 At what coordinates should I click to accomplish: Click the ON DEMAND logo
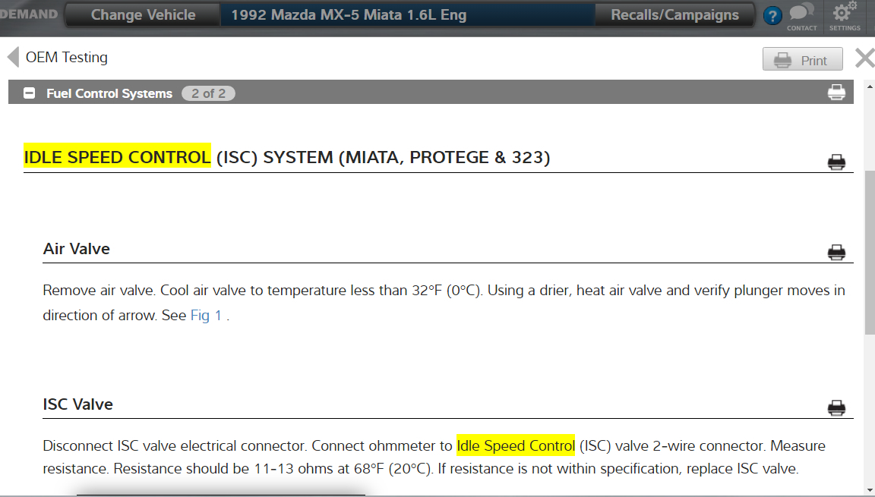[29, 14]
